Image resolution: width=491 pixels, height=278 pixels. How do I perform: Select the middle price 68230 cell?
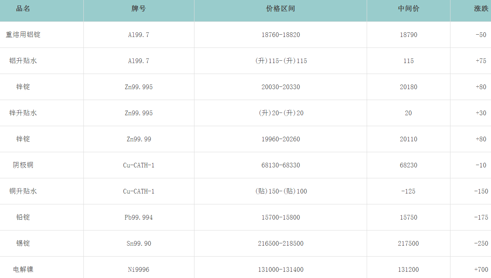coord(408,165)
